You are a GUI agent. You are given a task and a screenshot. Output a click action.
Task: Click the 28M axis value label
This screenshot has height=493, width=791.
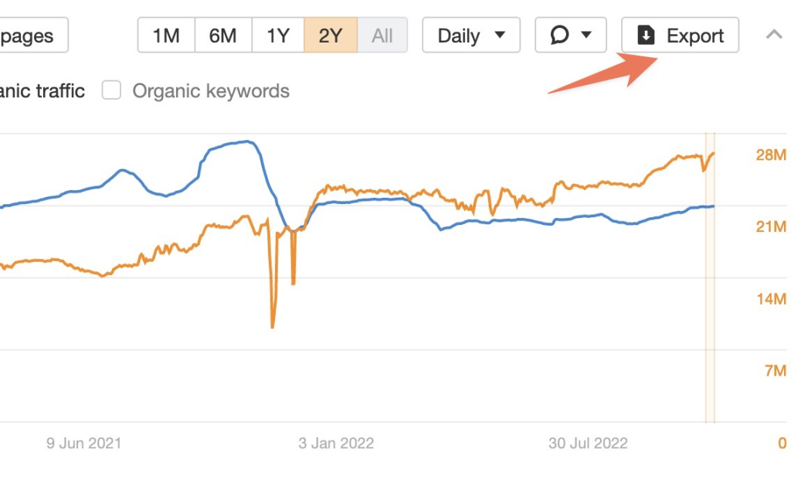[771, 155]
